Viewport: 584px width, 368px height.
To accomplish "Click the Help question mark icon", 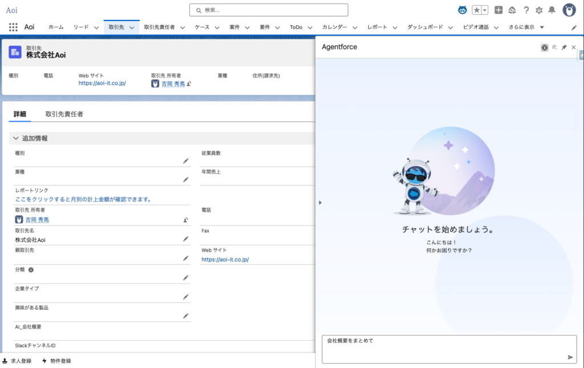I will point(526,10).
